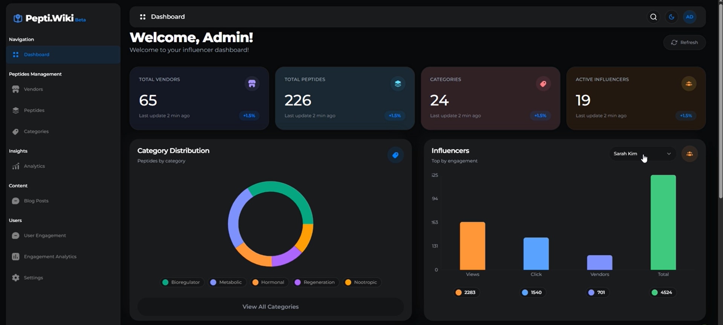Click the Total Vendors +1.5% badge
Screen dimensions: 723x325
249,116
